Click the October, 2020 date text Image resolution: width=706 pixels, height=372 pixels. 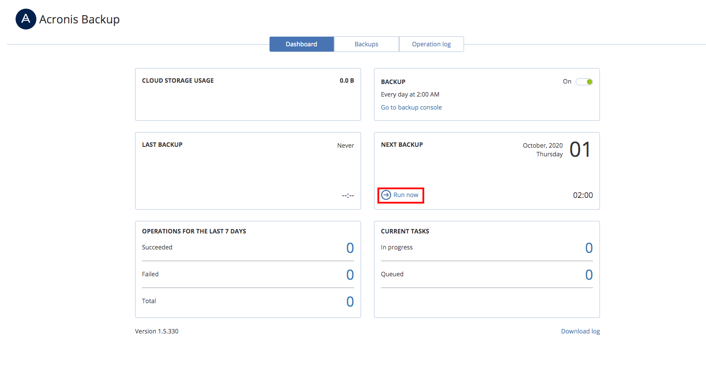[543, 146]
